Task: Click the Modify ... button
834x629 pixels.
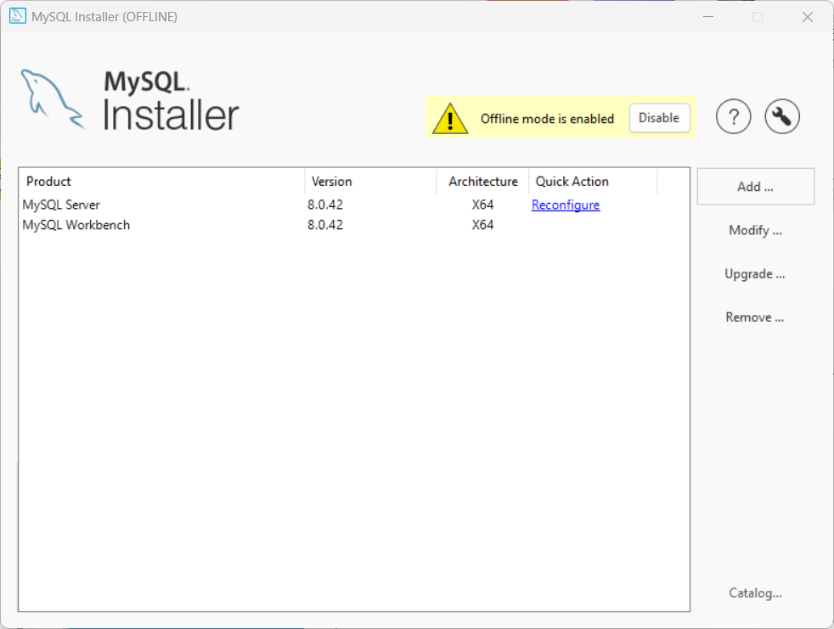Action: [x=755, y=230]
